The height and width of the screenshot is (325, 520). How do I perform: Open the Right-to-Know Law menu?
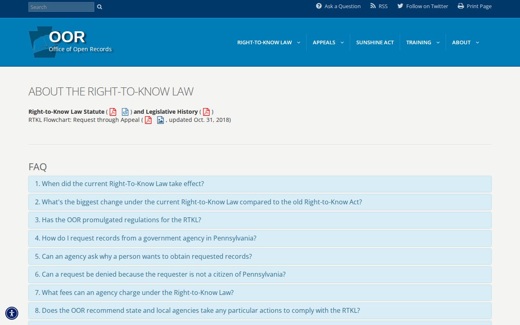pos(264,42)
